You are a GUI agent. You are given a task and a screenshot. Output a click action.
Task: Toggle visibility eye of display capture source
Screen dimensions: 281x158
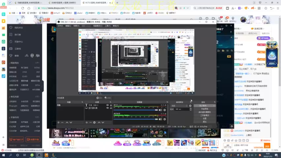[108, 108]
